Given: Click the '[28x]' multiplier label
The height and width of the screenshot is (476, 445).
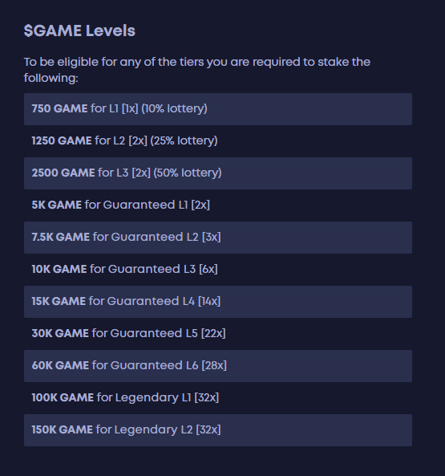Looking at the screenshot, I should pos(214,365).
